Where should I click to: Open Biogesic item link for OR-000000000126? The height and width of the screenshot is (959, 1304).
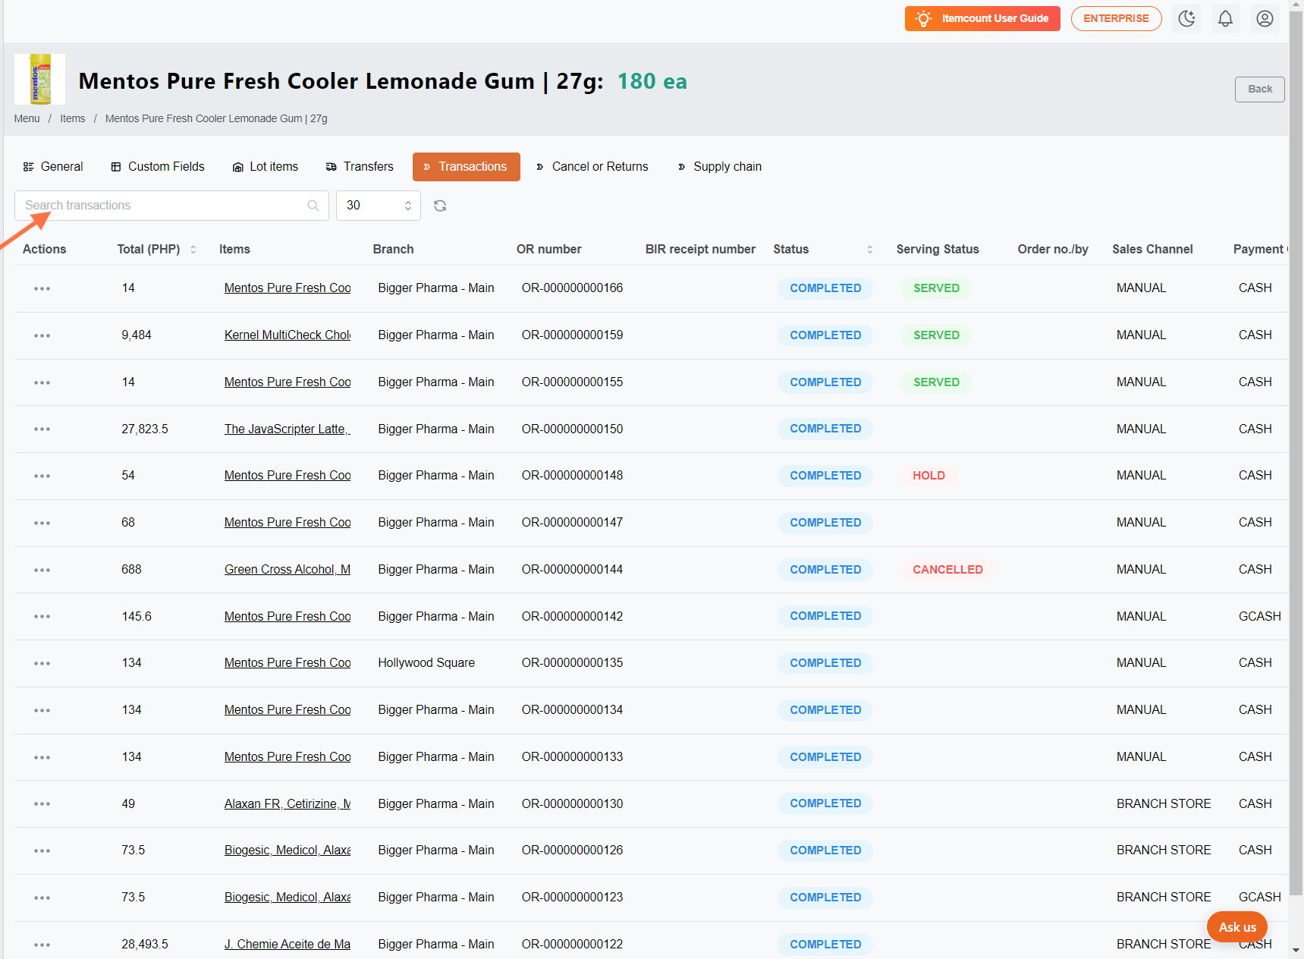(288, 851)
